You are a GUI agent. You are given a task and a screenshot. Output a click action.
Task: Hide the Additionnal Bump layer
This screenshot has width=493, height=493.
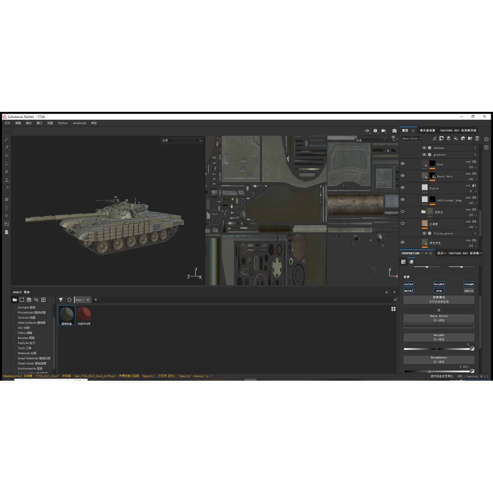pos(403,199)
